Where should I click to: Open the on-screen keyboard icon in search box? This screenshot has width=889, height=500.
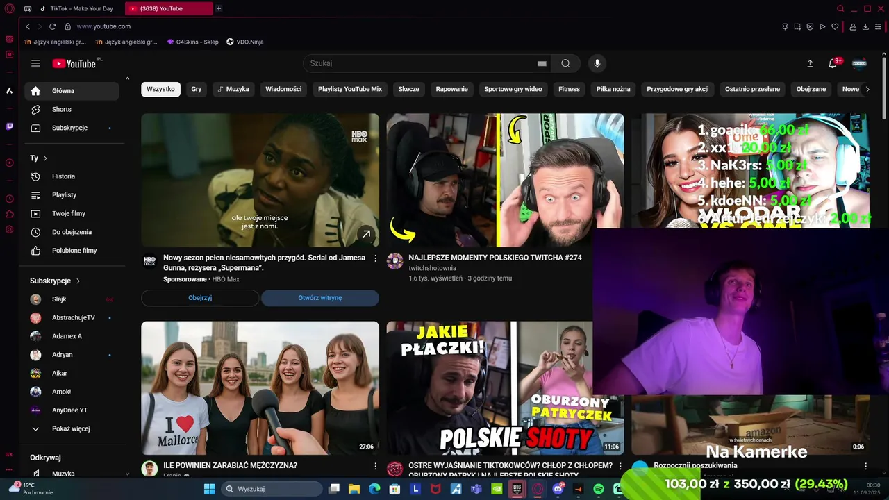pyautogui.click(x=542, y=63)
